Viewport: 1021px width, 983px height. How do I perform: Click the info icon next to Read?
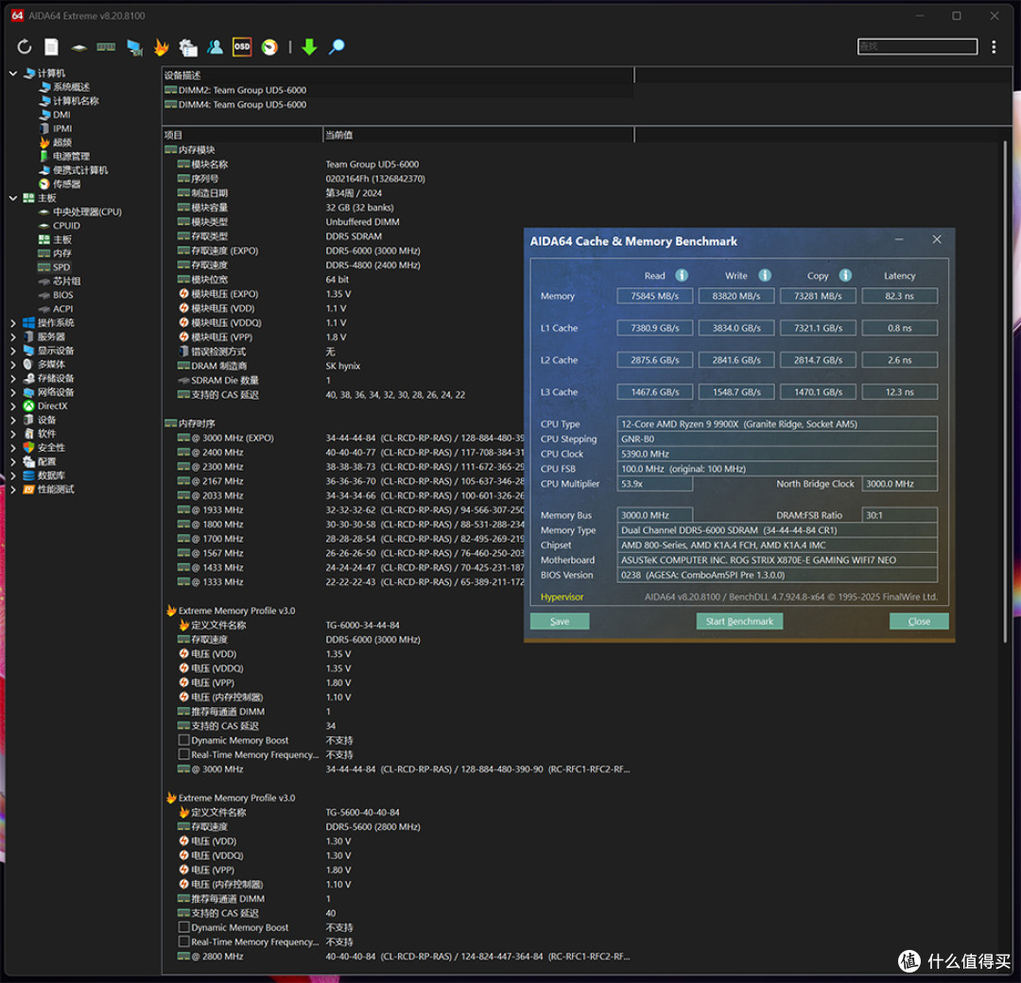pos(682,275)
